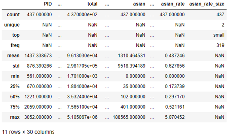
Task: Click asian mean value 1310.464531
Action: (x=132, y=56)
